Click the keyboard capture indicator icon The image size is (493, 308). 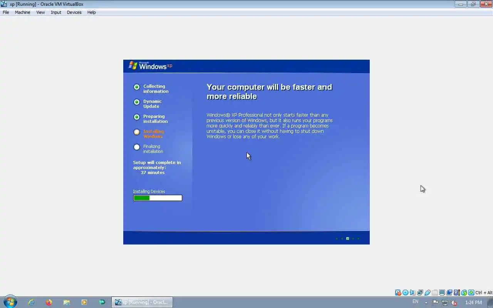pyautogui.click(x=471, y=293)
